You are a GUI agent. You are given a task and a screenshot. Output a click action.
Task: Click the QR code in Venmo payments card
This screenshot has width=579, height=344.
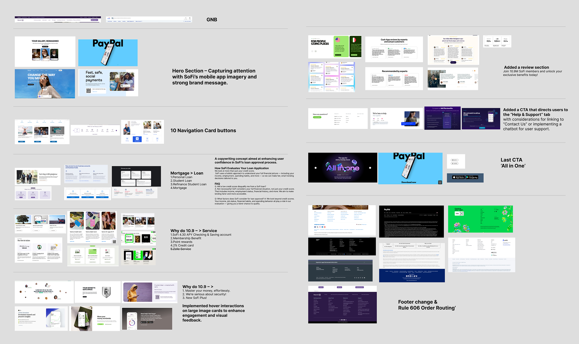click(89, 90)
